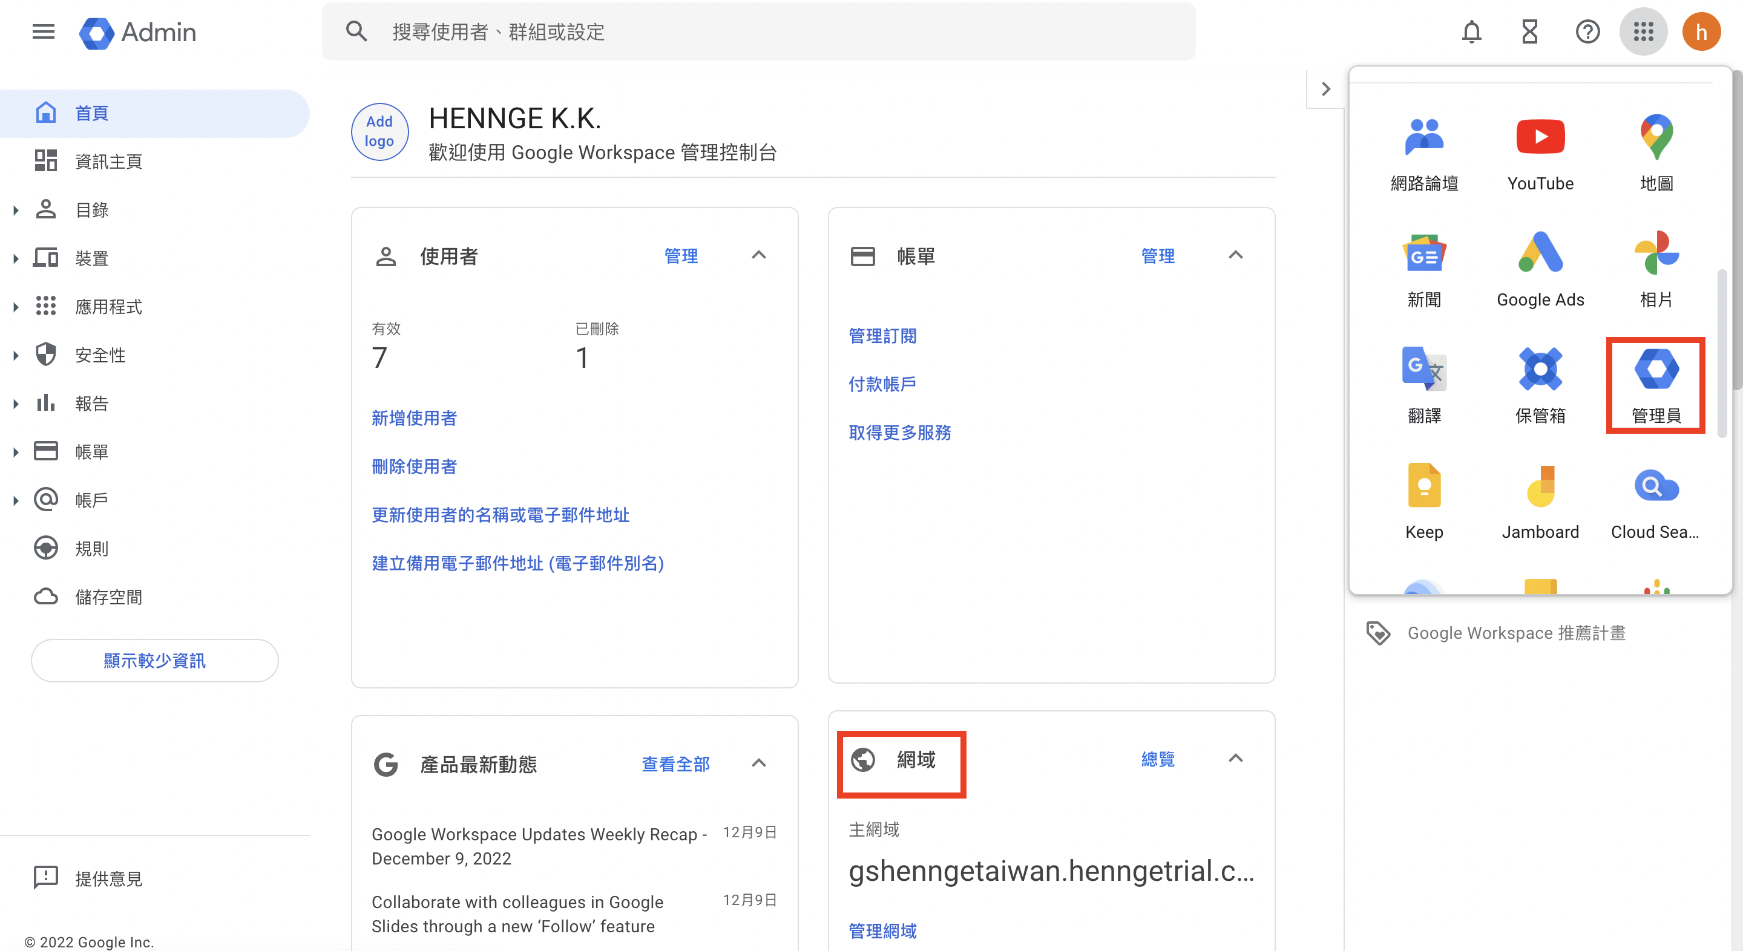Screen dimensions: 1743x951
Task: Click the apps panel scrollbar
Action: pos(1721,353)
